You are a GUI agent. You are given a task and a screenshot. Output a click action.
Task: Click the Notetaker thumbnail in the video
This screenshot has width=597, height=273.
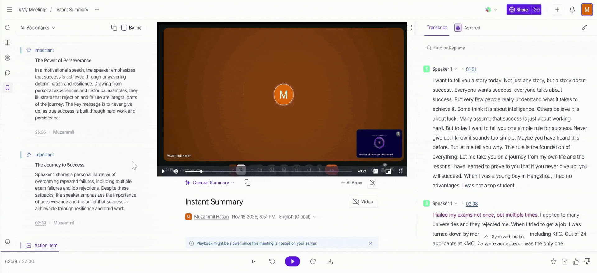coord(379,144)
